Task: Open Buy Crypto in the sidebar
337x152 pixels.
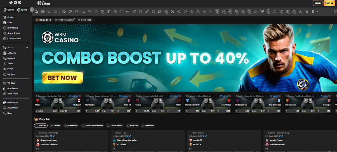Action: click(11, 108)
